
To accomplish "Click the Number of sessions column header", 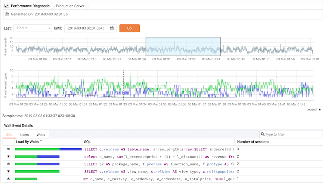I will pos(253,142).
